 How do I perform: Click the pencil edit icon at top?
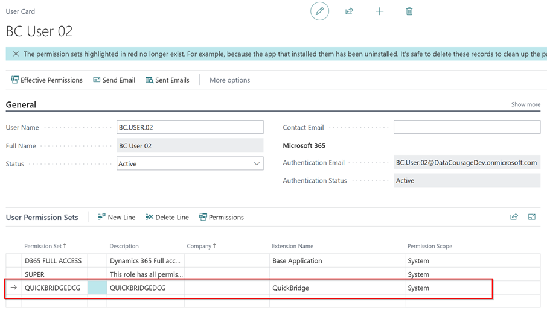tap(319, 11)
